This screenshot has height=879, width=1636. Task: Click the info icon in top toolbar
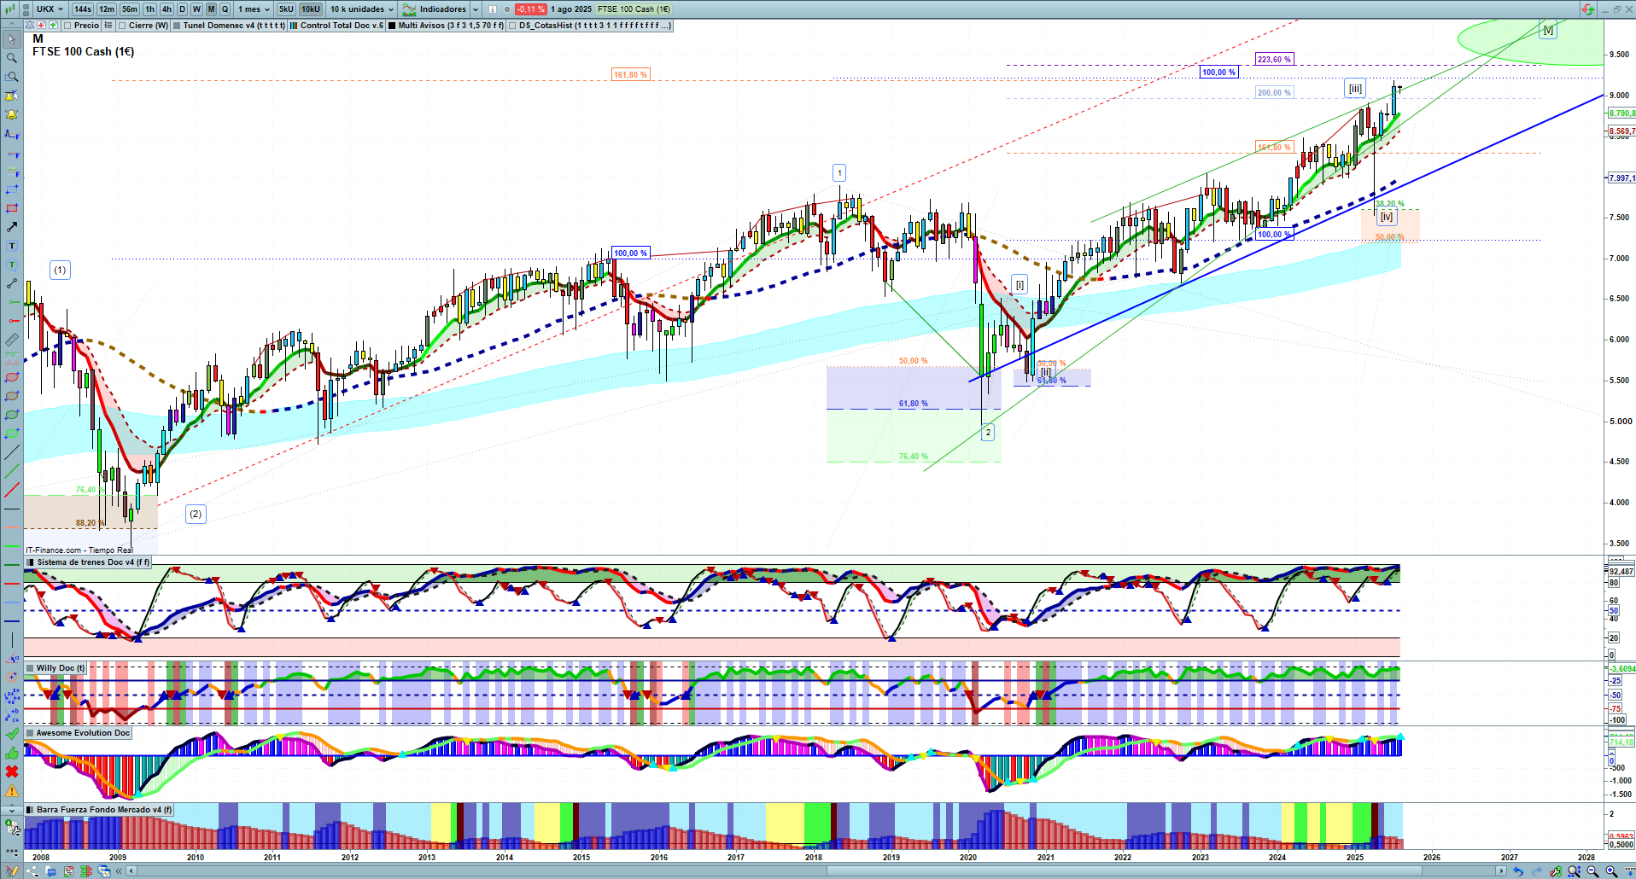(493, 9)
